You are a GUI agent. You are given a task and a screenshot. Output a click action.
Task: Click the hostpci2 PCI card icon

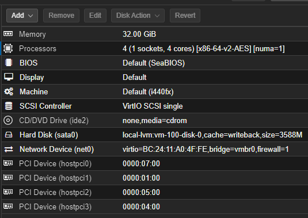point(8,192)
